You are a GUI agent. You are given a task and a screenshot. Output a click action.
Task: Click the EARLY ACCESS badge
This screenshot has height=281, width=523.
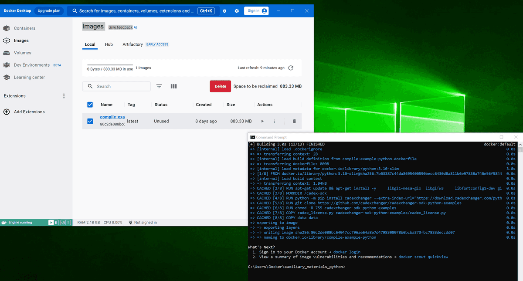click(157, 44)
